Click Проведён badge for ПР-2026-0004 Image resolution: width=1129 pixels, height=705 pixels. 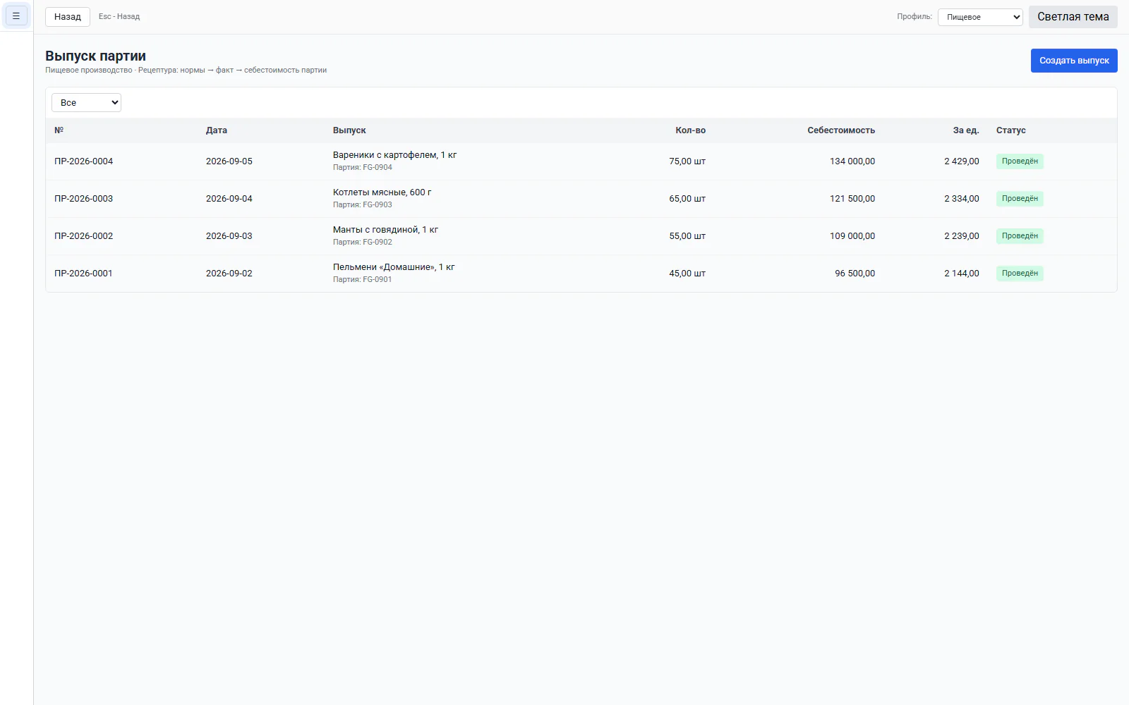pyautogui.click(x=1020, y=161)
